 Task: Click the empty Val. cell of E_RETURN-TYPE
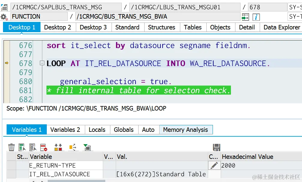[x=162, y=165]
